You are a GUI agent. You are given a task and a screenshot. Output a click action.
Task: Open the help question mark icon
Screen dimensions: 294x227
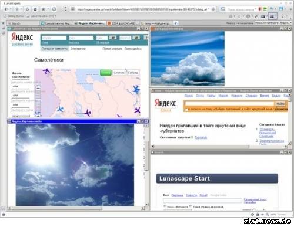point(282,16)
